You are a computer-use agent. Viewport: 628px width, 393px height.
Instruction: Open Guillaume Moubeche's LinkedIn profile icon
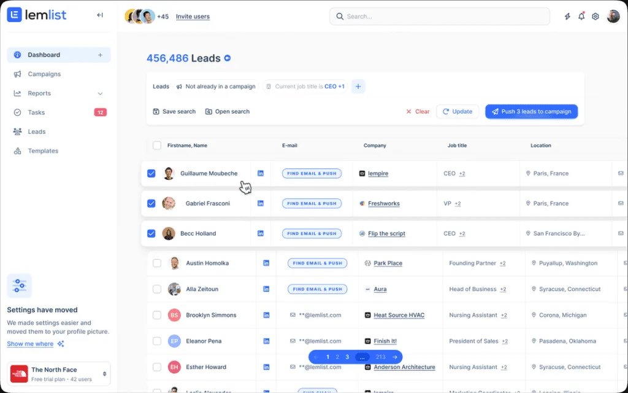point(261,173)
